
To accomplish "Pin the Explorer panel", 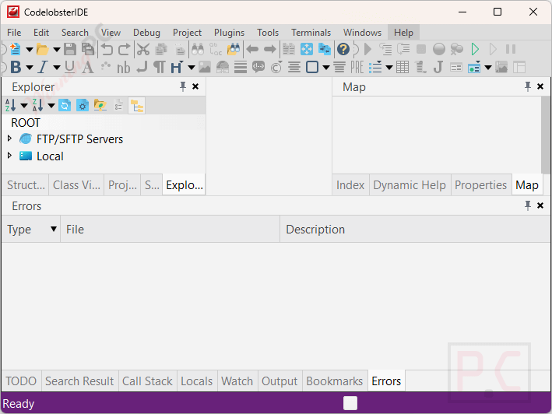I will coord(183,86).
